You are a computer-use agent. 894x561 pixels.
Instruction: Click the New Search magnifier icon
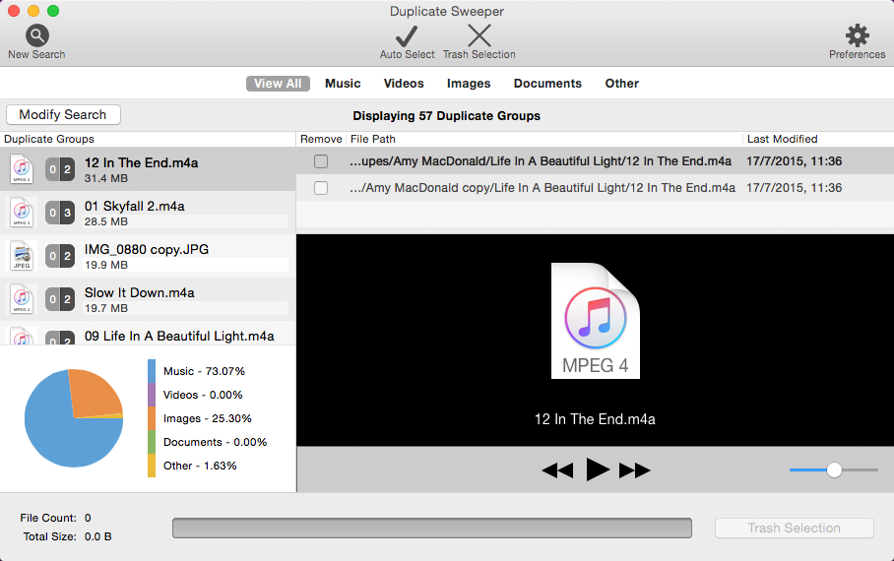(x=36, y=36)
